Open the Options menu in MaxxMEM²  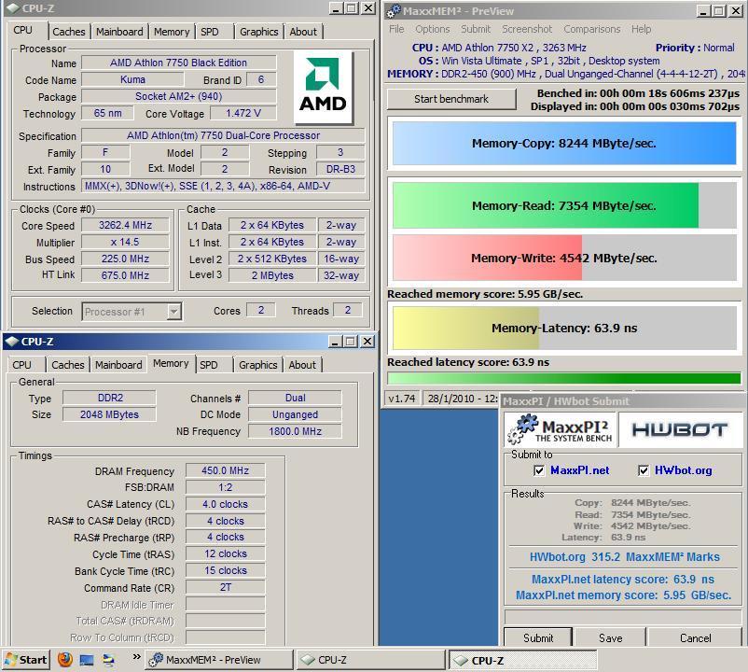tap(432, 29)
